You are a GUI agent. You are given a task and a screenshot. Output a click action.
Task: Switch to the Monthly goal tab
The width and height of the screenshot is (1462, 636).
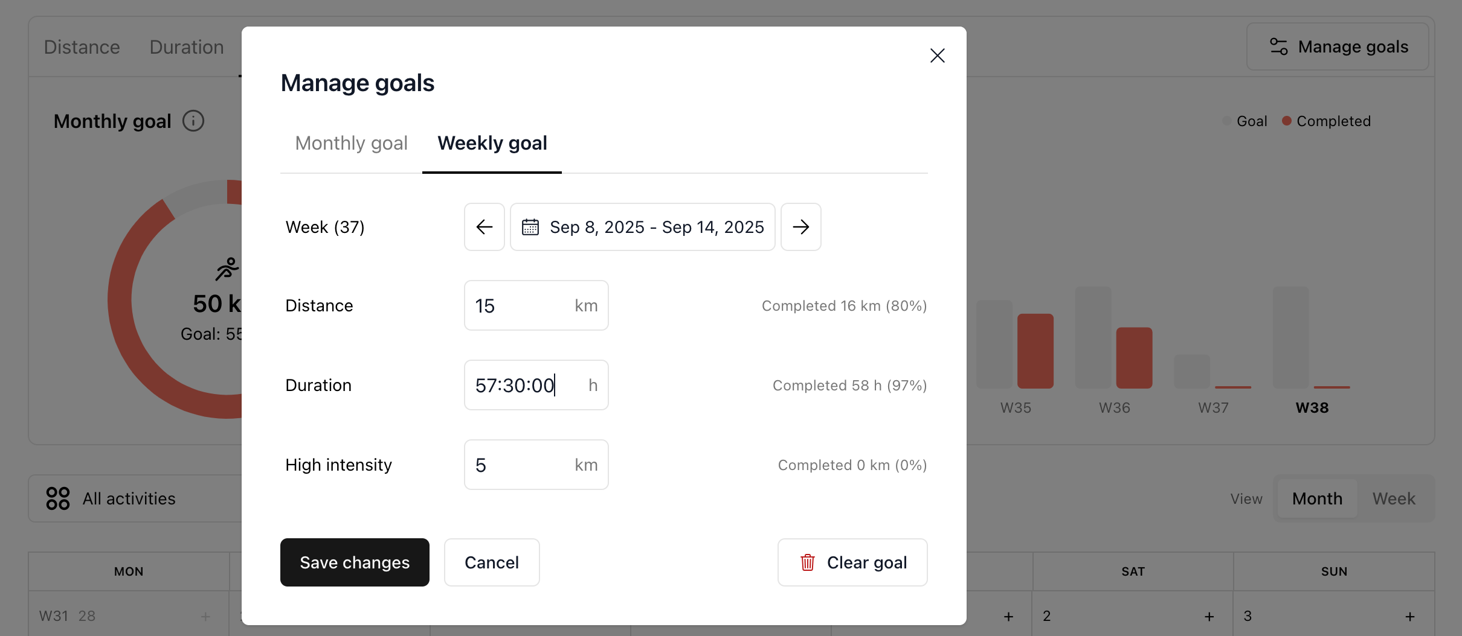tap(352, 143)
